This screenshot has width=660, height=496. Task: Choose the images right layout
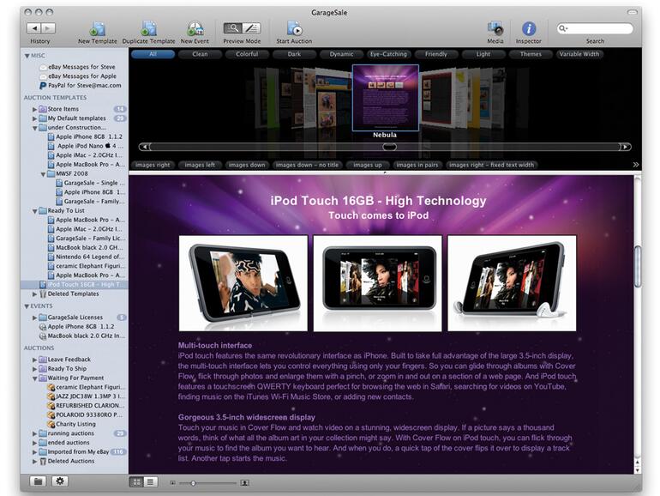(x=153, y=165)
